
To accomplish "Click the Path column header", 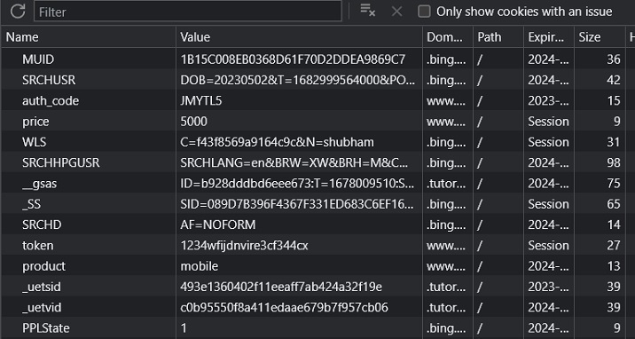I will click(498, 37).
